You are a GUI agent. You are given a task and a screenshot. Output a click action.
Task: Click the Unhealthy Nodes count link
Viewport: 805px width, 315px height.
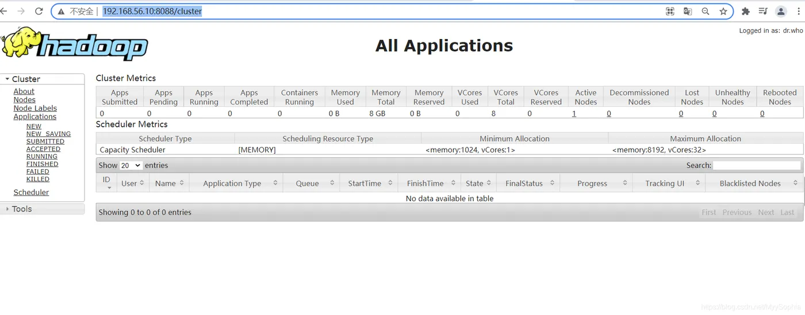pyautogui.click(x=714, y=114)
